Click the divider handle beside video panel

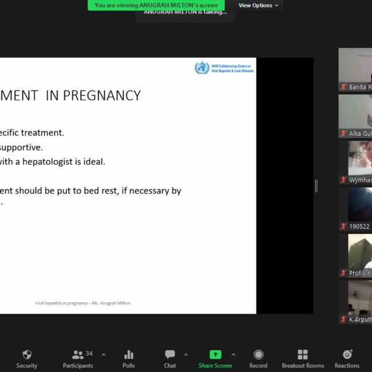[x=316, y=185]
